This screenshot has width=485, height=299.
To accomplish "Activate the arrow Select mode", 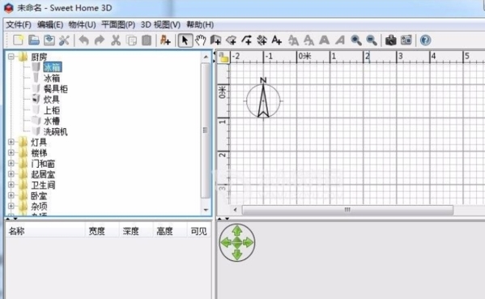I will [x=185, y=41].
